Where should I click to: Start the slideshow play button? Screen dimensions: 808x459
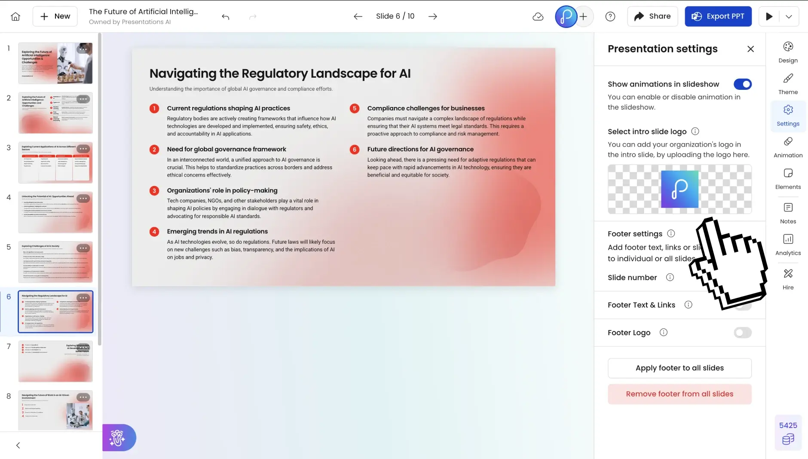tap(769, 16)
